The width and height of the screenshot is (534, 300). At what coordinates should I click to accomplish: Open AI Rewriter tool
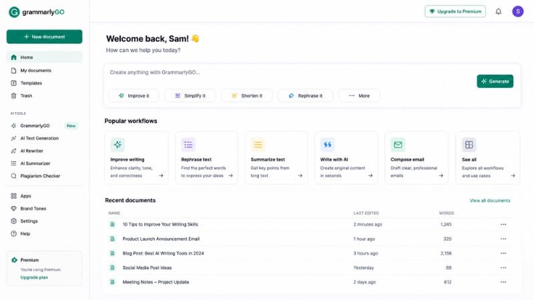44,151
